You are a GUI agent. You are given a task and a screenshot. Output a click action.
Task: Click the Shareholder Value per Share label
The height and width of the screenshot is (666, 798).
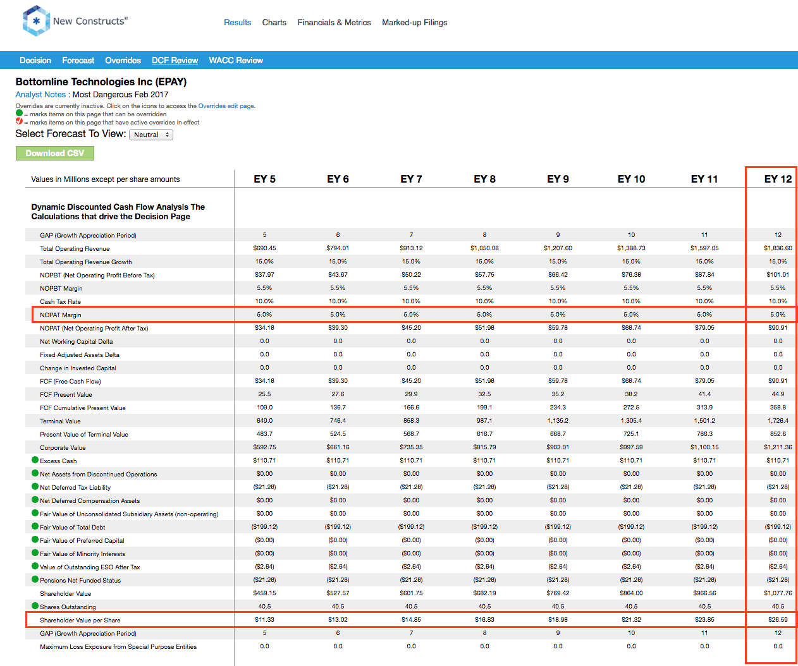pyautogui.click(x=80, y=620)
